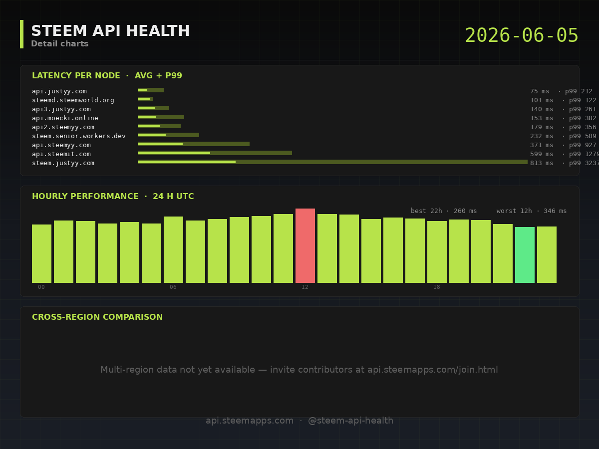
Task: Click the last hourly bar at 23h
Action: tap(547, 254)
